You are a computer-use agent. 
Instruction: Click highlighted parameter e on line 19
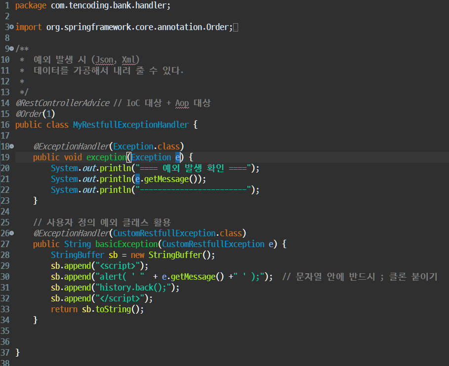point(178,157)
